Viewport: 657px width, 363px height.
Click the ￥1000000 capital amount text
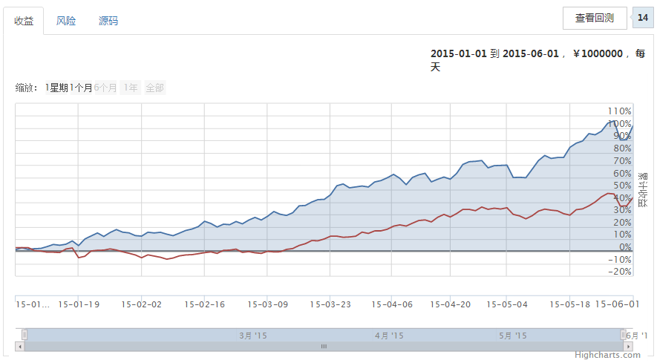coord(598,53)
